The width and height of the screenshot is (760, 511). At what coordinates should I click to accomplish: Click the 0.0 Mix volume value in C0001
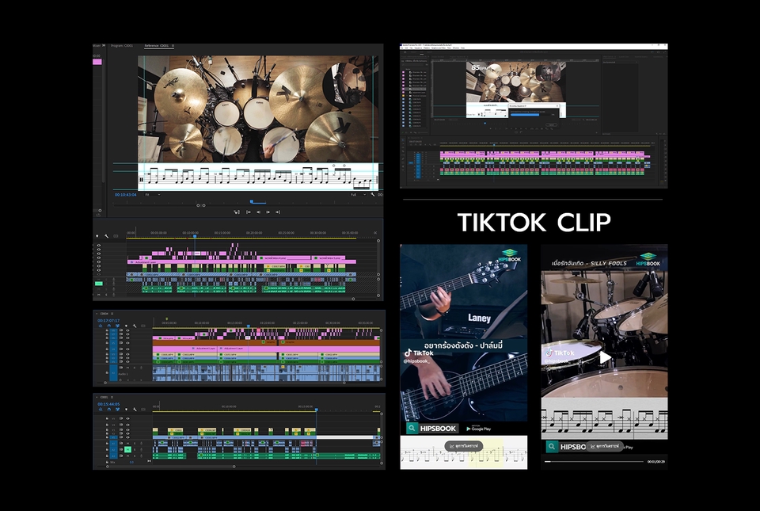click(132, 462)
